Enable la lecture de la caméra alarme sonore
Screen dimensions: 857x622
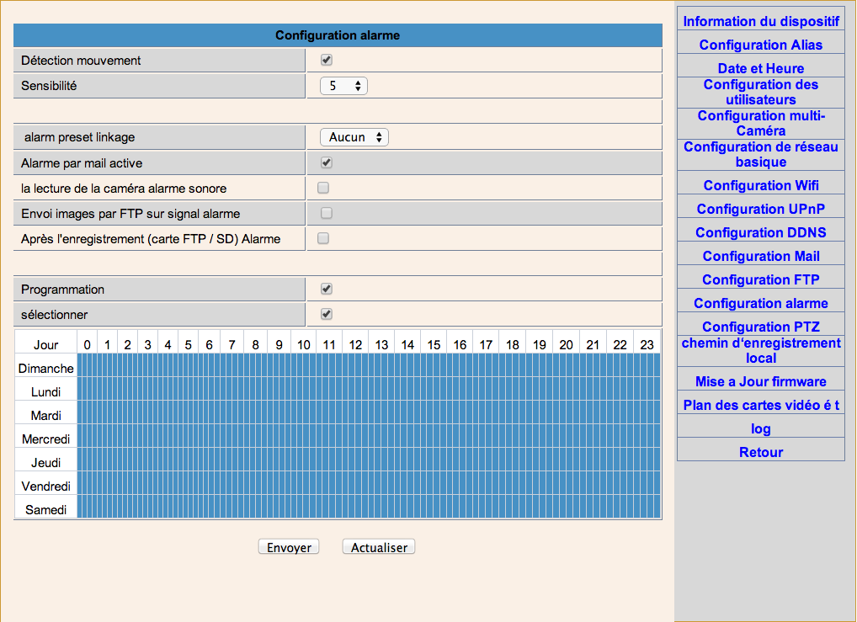coord(323,189)
